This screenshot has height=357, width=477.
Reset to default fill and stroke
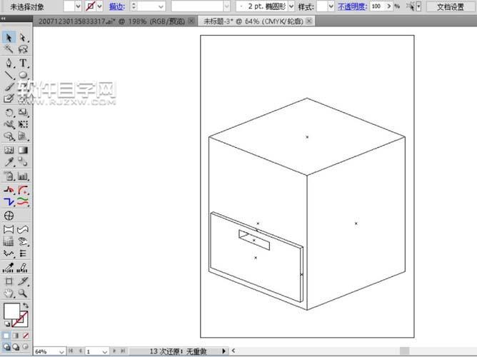(7, 324)
